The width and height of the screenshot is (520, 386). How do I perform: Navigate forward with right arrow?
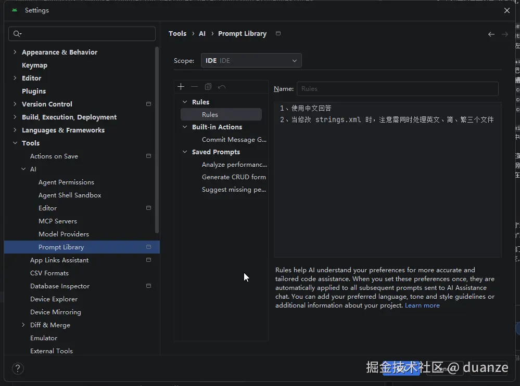coord(505,34)
